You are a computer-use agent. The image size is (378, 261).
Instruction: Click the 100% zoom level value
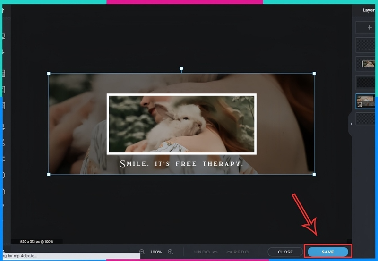point(156,252)
